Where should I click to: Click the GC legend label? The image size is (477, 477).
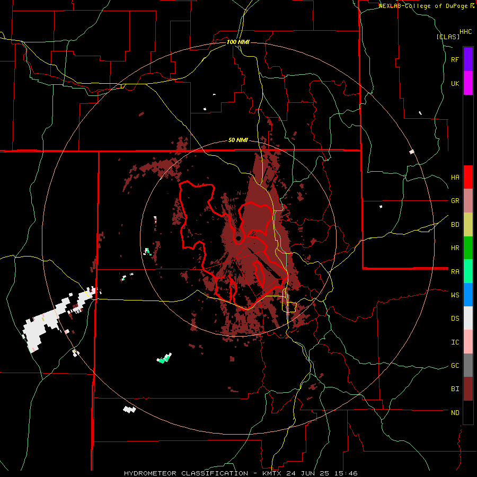point(455,366)
